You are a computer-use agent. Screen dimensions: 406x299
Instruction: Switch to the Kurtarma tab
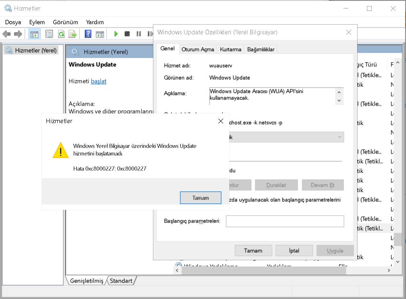230,49
